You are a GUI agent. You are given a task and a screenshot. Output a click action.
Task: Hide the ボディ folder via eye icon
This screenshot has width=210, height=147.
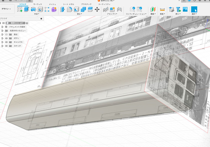(7, 38)
